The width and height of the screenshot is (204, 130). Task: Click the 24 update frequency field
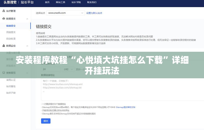point(51,69)
